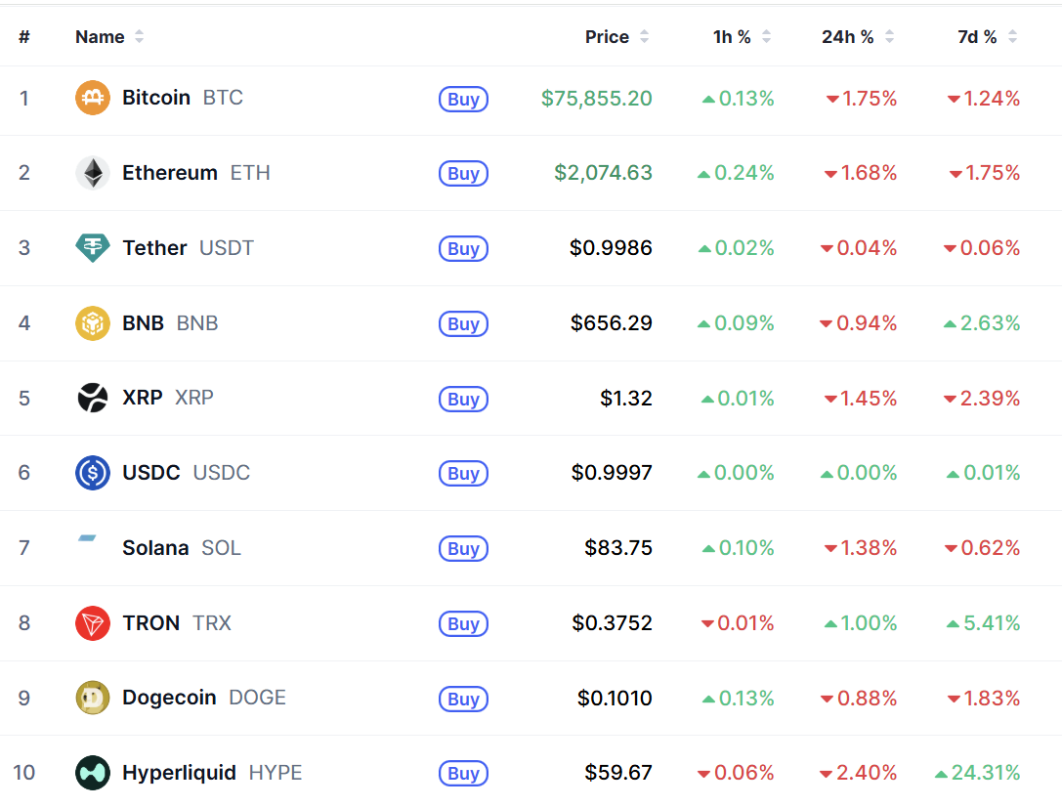The height and width of the screenshot is (807, 1062).
Task: Buy Bitcoin using its Buy button
Action: tap(463, 99)
